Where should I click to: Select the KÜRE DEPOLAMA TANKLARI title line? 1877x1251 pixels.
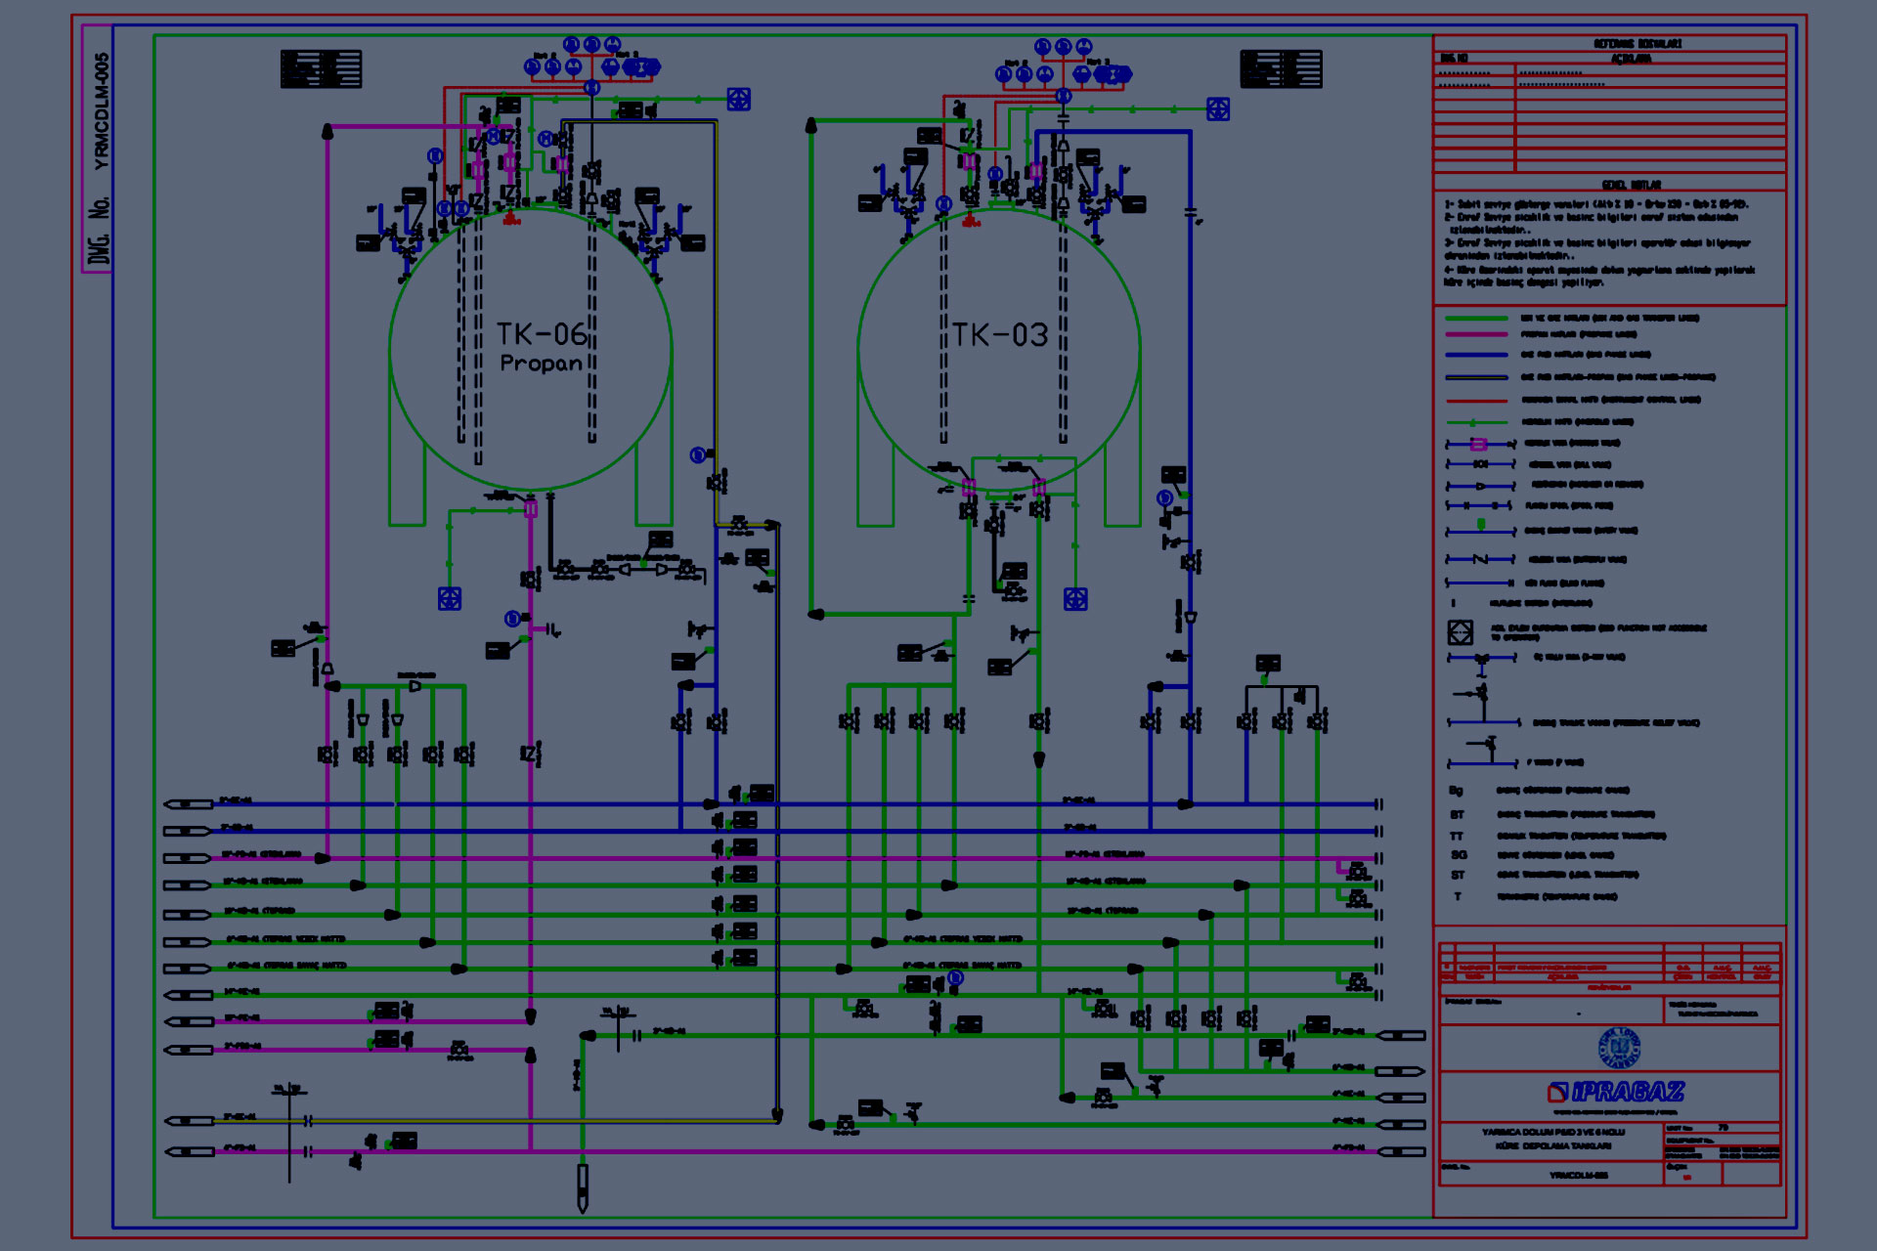(1553, 1145)
